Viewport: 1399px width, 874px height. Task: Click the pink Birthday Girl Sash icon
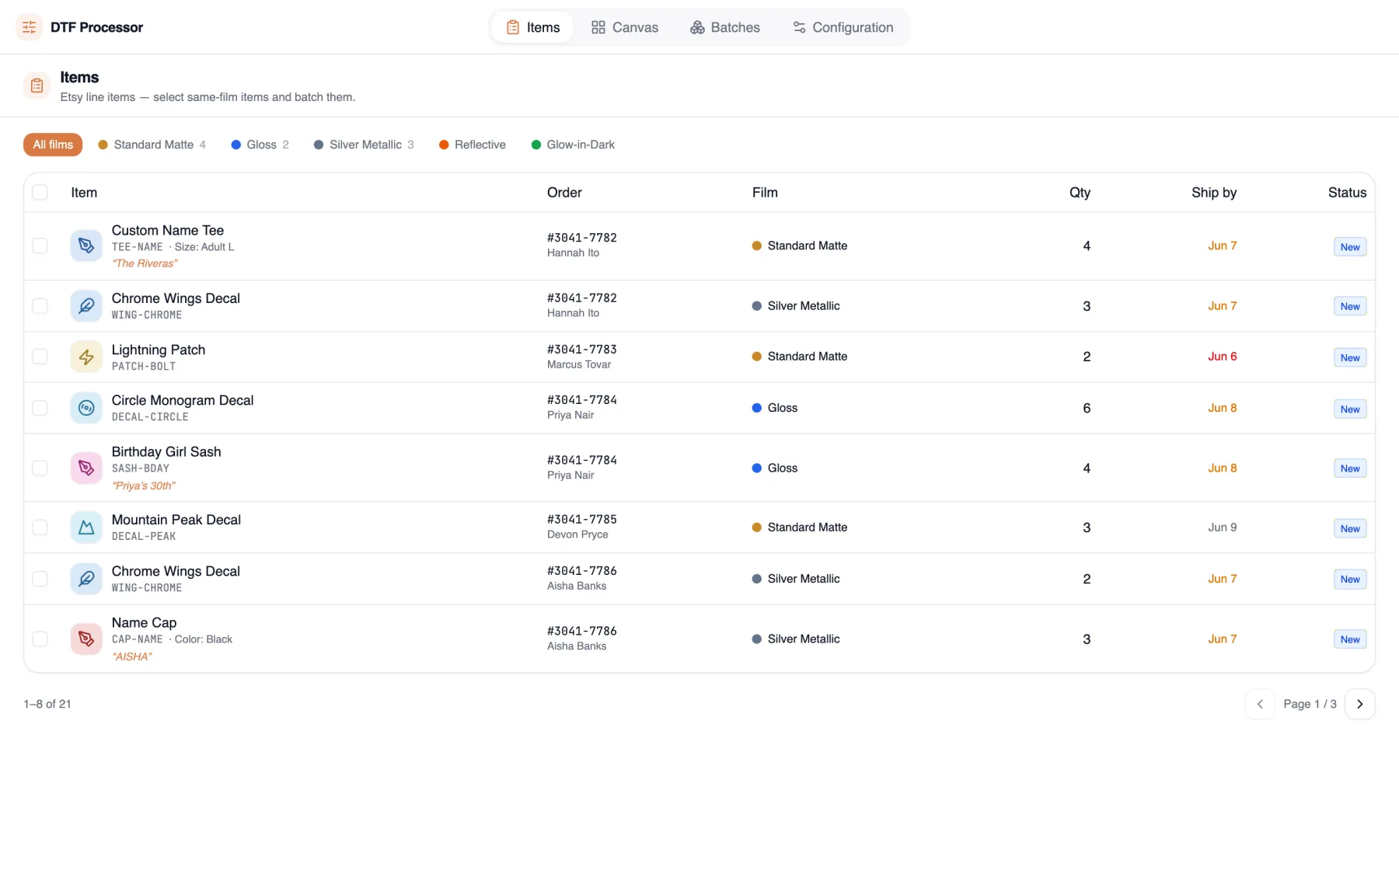(x=86, y=468)
